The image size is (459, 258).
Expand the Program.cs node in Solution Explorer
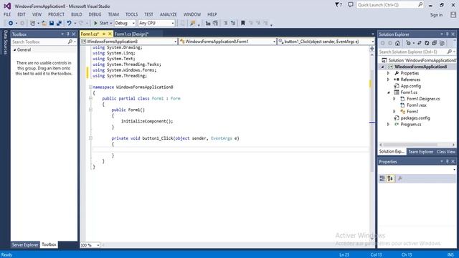pyautogui.click(x=389, y=124)
